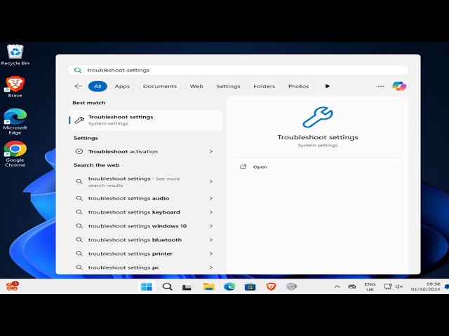The height and width of the screenshot is (336, 449).
Task: Open File Explorer from the taskbar
Action: tap(209, 286)
